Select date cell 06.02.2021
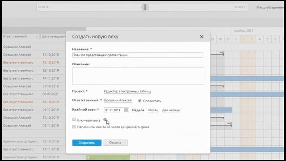Image resolution: width=286 pixels, height=161 pixels. (x=50, y=94)
